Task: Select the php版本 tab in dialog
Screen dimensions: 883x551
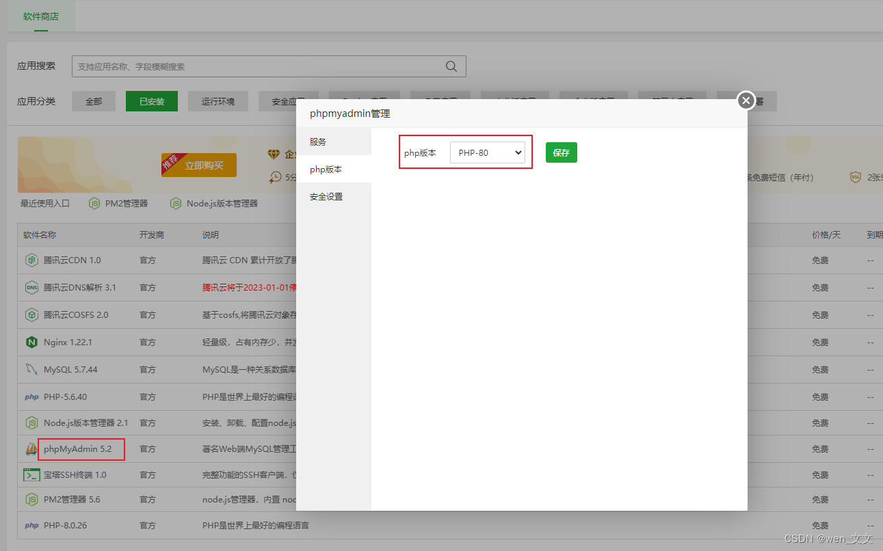Action: point(334,169)
